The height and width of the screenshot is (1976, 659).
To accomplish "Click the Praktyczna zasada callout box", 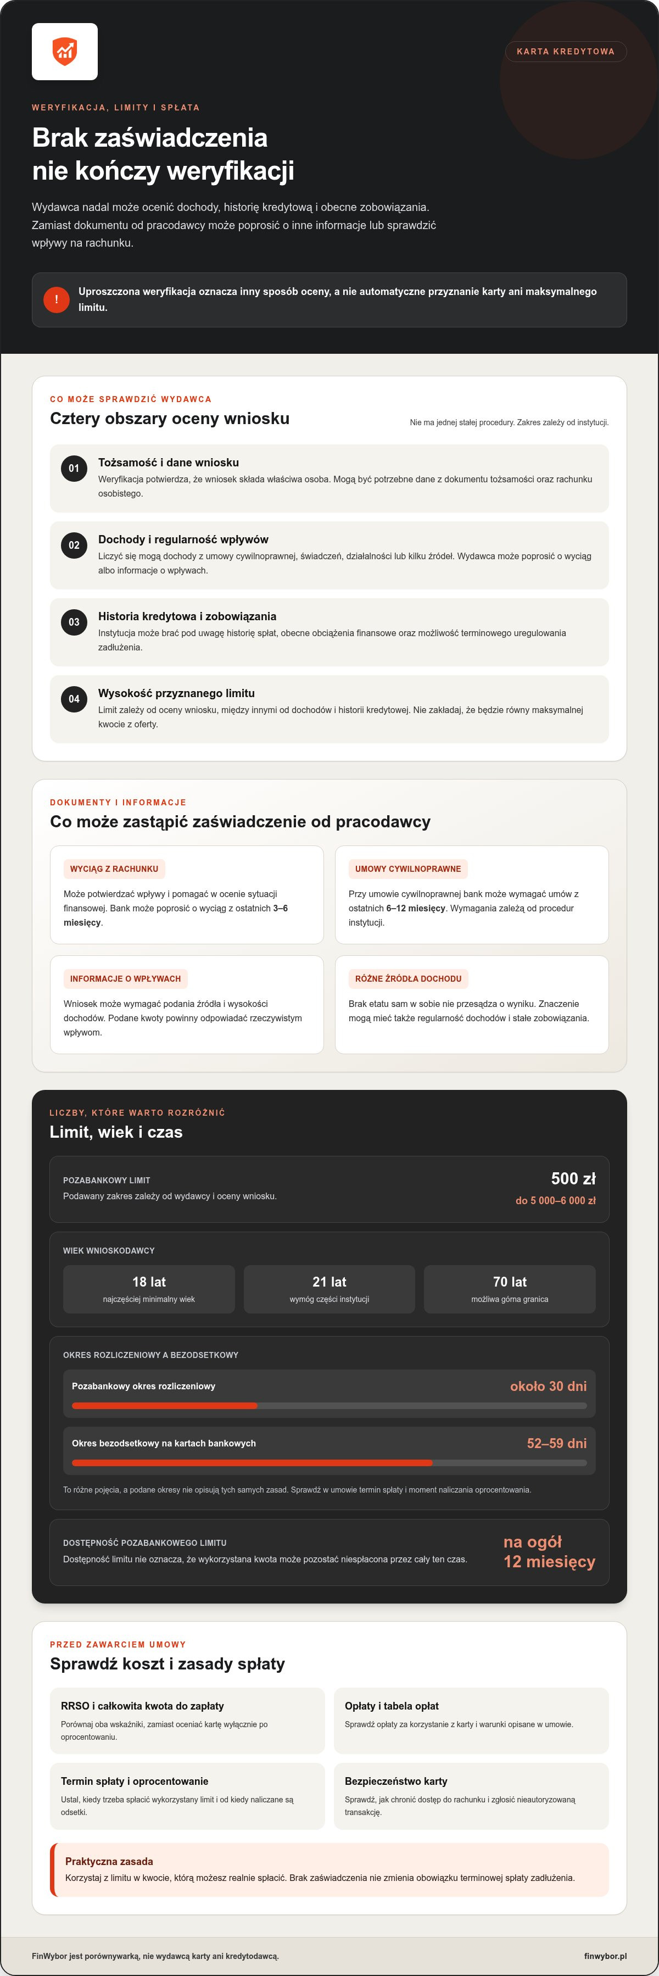I will (329, 1869).
